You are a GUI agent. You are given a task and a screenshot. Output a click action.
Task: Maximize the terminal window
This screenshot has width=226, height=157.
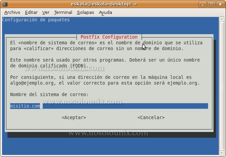click(211, 4)
